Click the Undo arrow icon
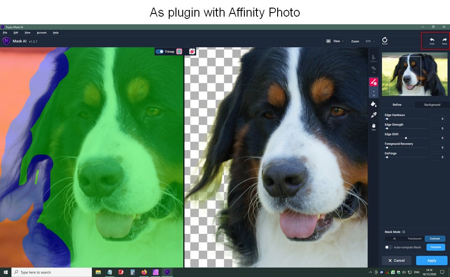This screenshot has width=450, height=277. pyautogui.click(x=432, y=40)
